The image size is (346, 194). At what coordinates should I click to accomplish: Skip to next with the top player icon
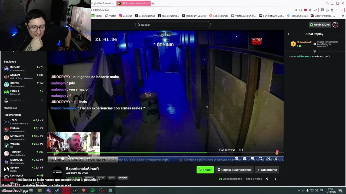coord(169,35)
